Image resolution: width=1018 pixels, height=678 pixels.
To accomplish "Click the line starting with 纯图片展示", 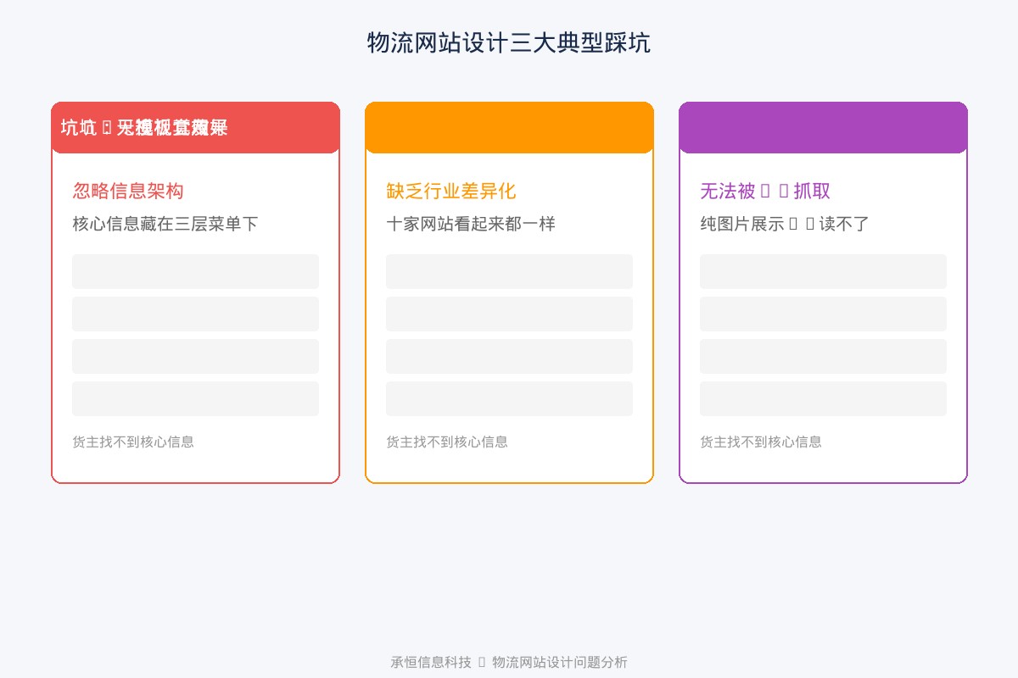I will pos(785,224).
